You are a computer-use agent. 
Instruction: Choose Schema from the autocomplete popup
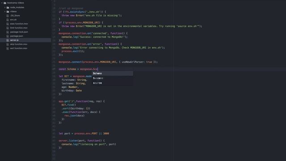tap(112, 73)
